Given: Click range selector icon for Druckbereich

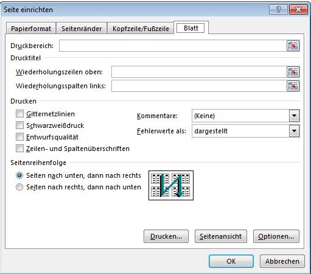Looking at the screenshot, I should point(293,46).
